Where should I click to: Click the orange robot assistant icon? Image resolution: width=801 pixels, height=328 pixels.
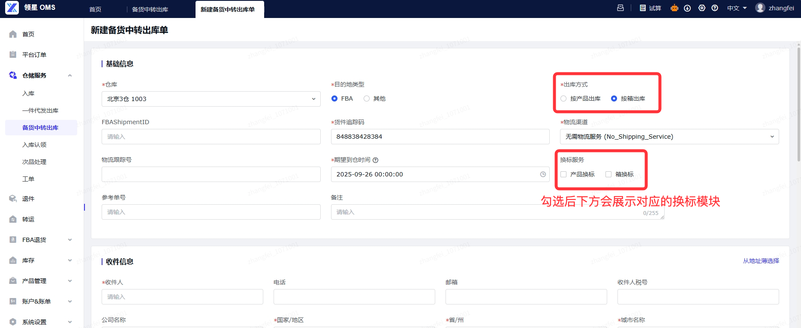[x=675, y=8]
